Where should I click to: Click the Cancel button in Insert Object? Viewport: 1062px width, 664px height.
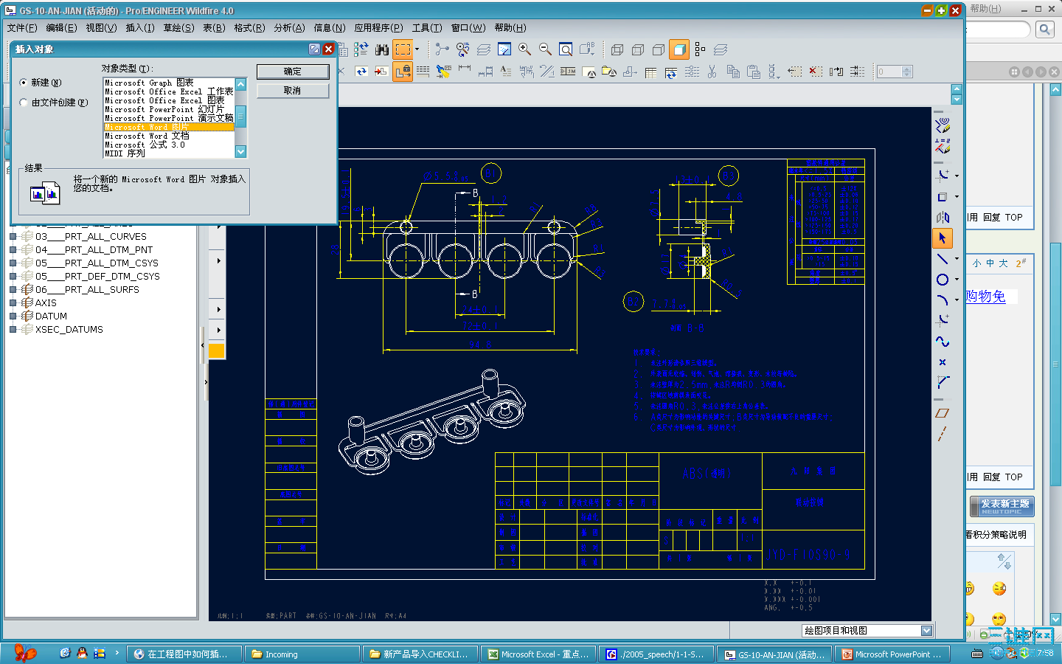[293, 91]
